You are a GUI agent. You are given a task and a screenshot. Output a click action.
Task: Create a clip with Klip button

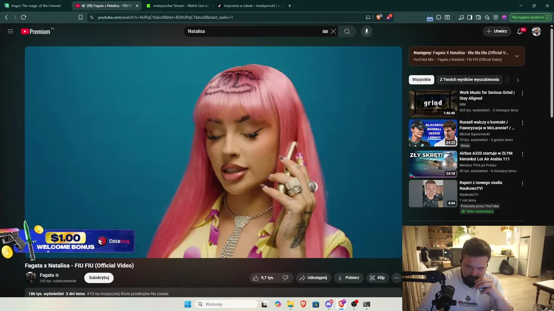click(x=377, y=278)
